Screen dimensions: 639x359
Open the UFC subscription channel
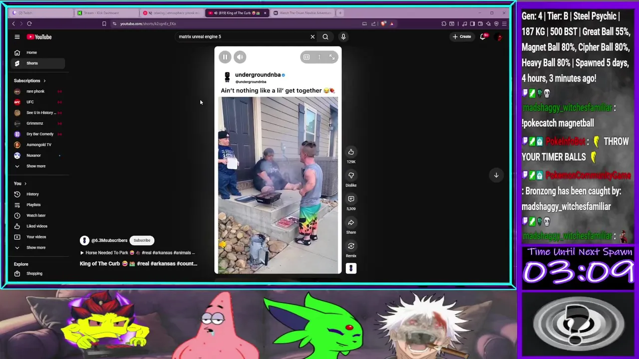point(38,102)
